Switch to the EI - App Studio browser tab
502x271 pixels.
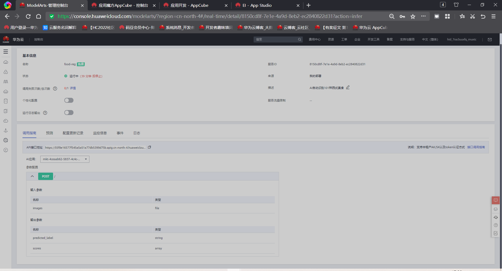267,5
